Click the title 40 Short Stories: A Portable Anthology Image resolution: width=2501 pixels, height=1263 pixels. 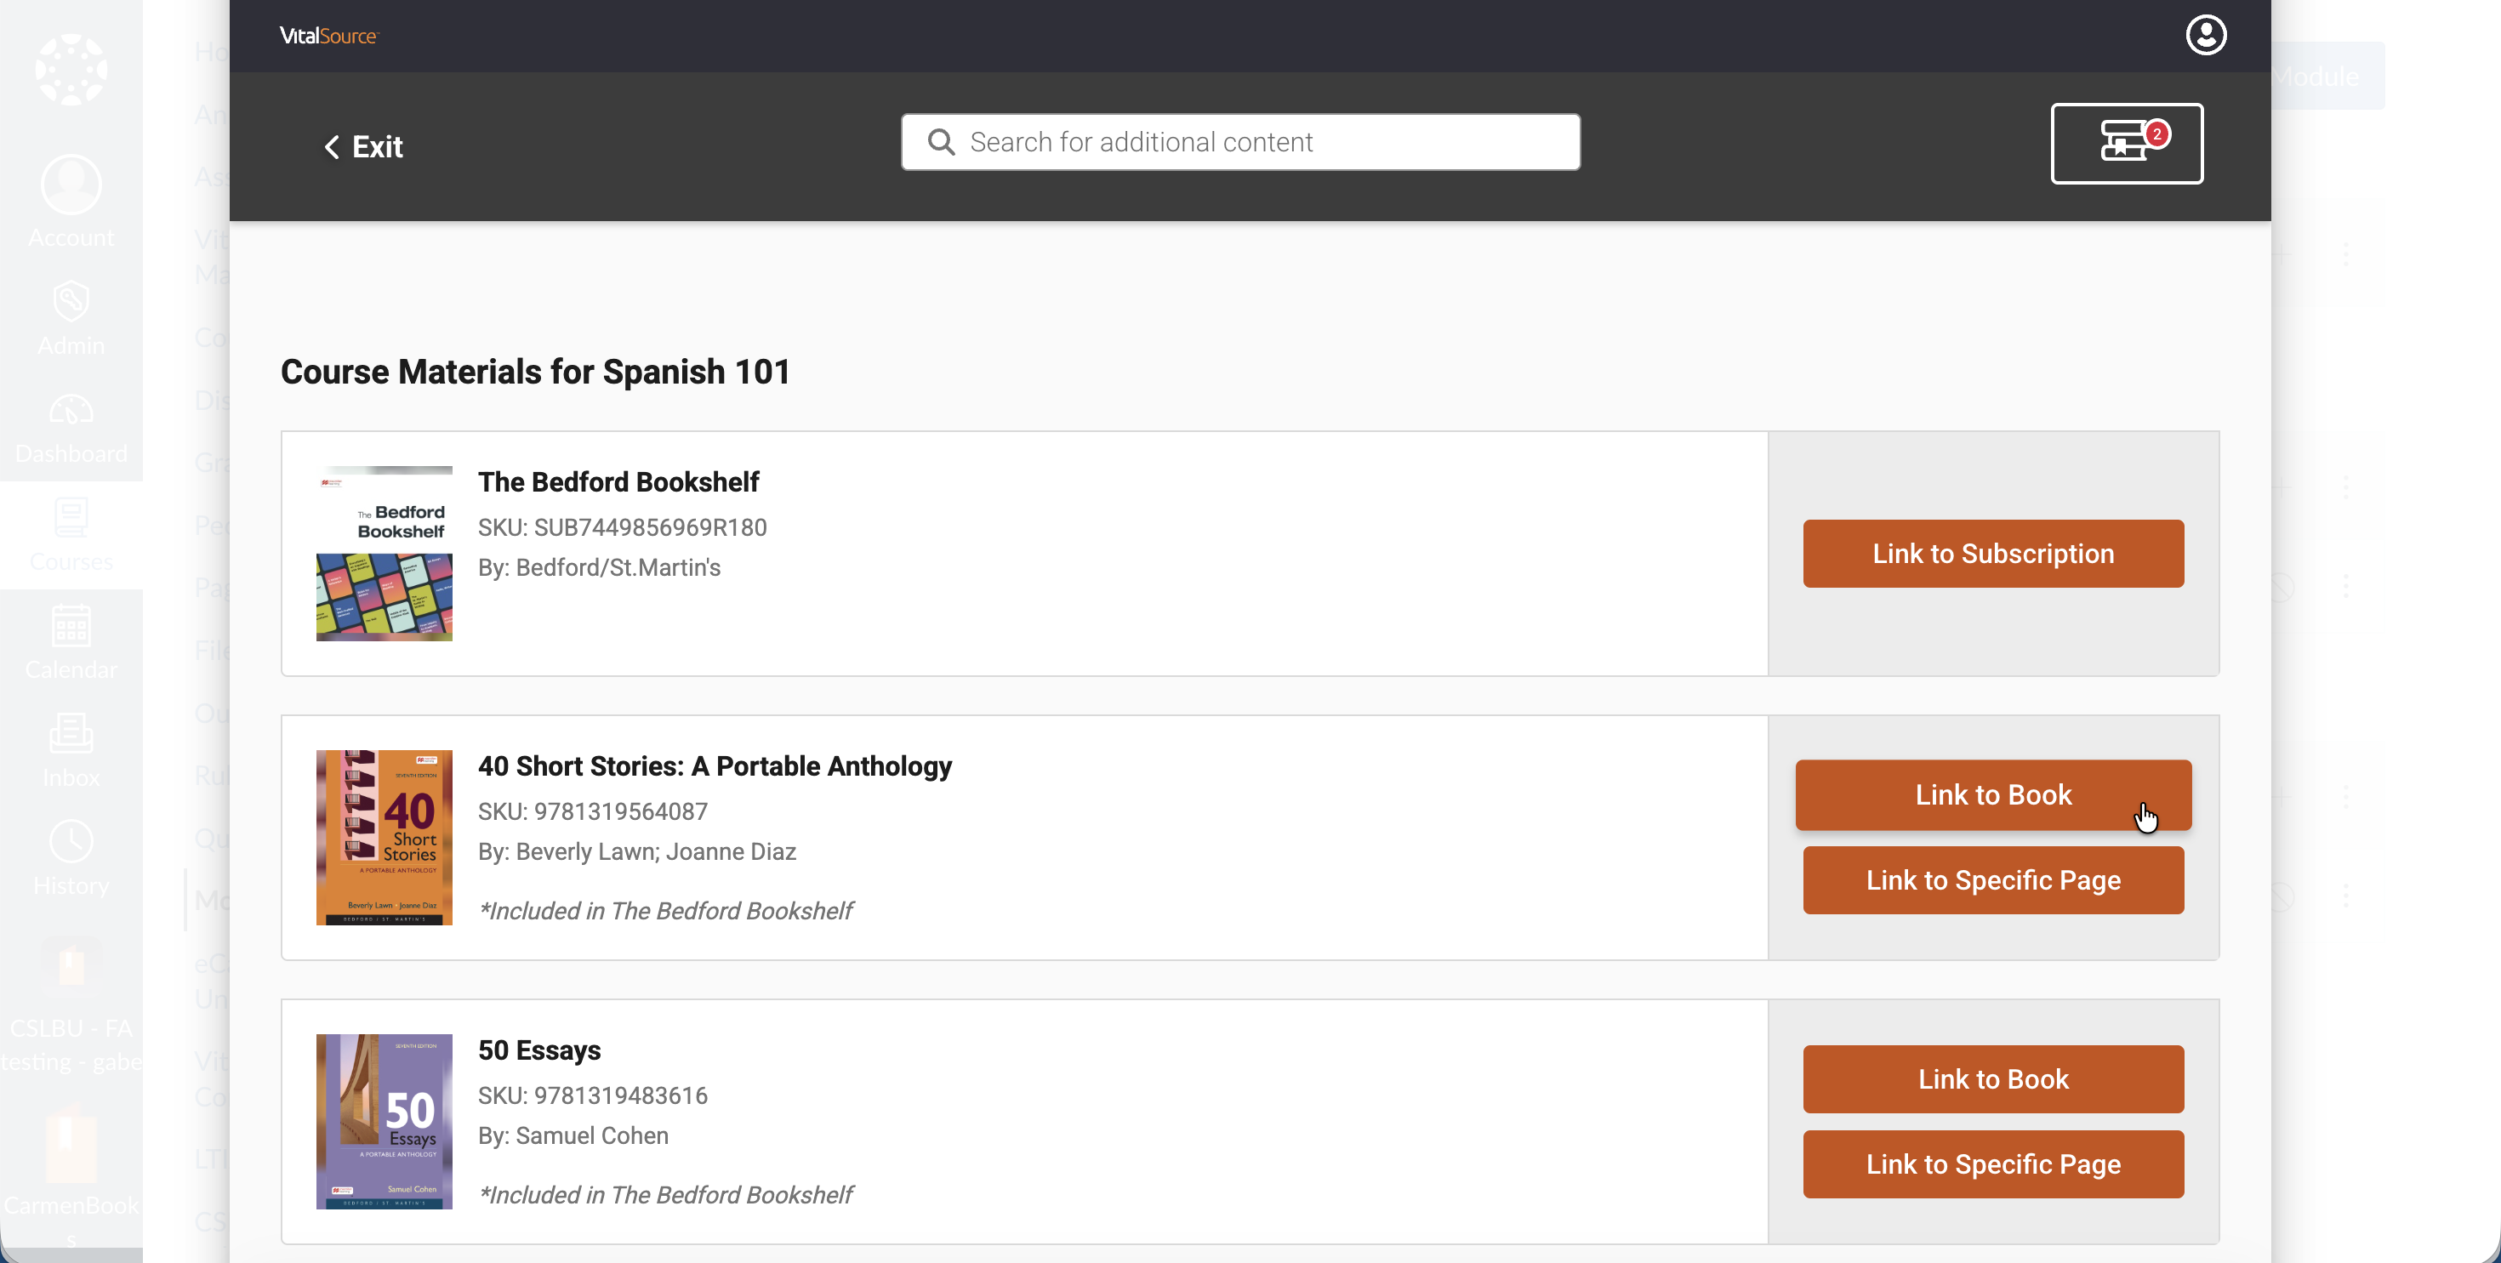[x=715, y=766]
